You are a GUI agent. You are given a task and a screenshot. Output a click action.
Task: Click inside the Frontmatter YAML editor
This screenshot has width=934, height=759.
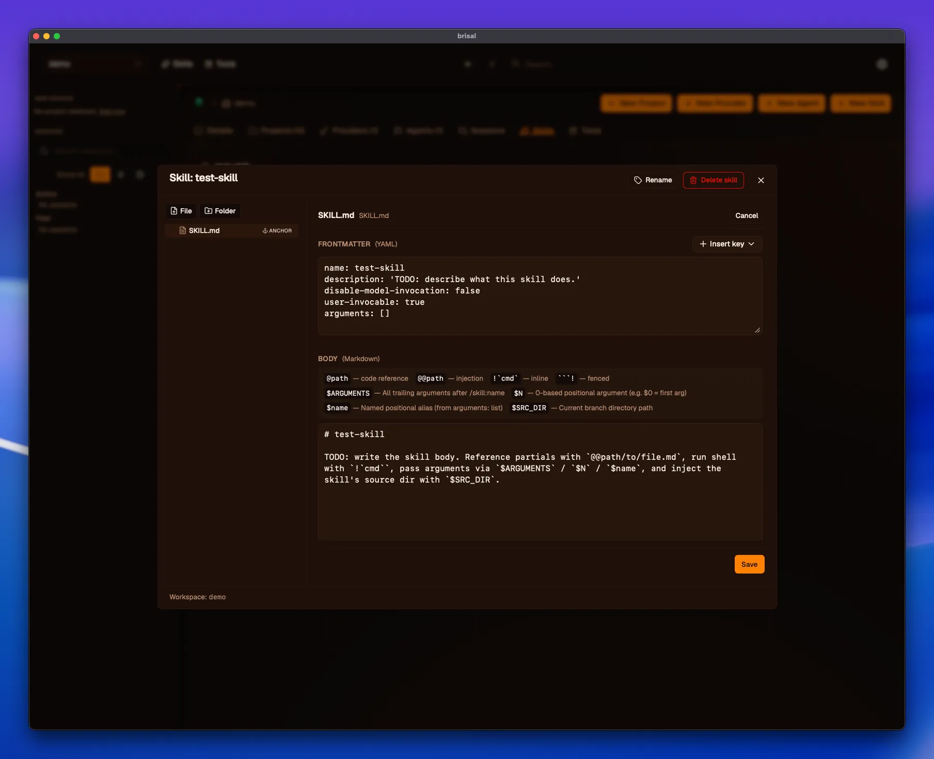pos(540,296)
